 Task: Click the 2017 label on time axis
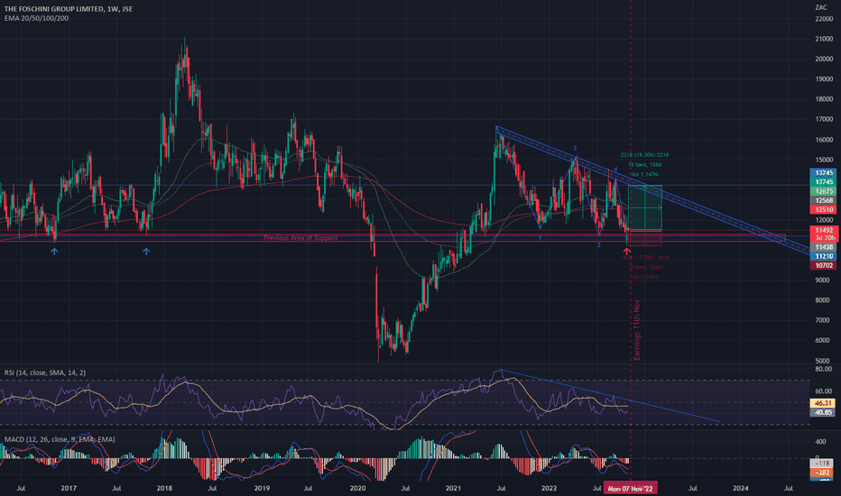coord(69,489)
